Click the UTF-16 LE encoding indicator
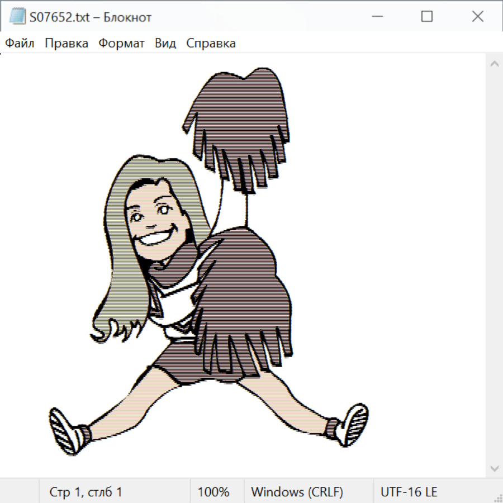 pyautogui.click(x=409, y=492)
